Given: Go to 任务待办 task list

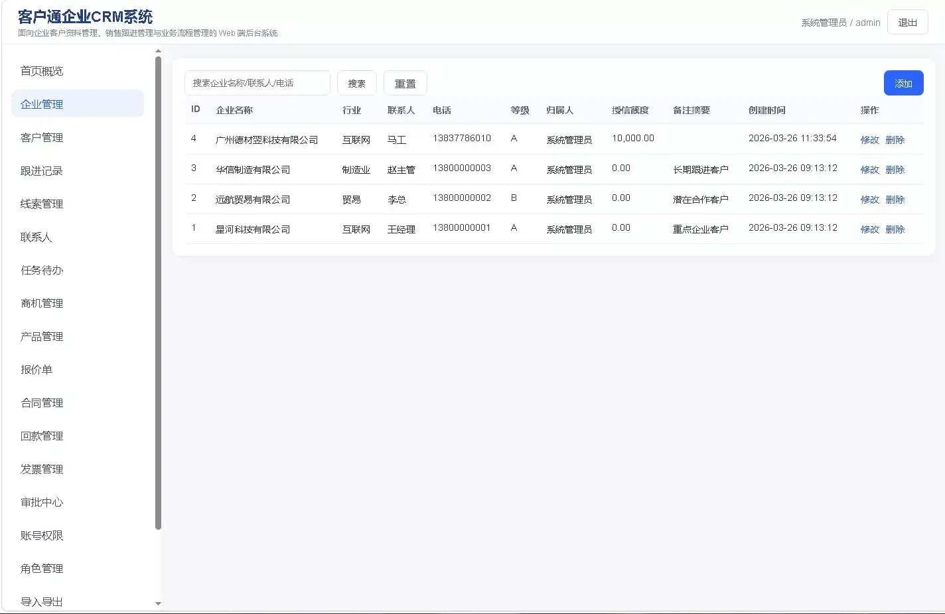Looking at the screenshot, I should coord(41,270).
